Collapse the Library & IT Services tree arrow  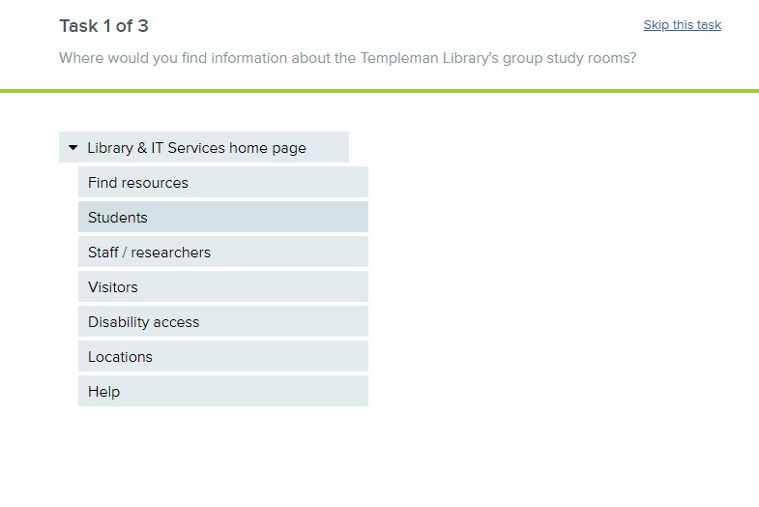[73, 148]
